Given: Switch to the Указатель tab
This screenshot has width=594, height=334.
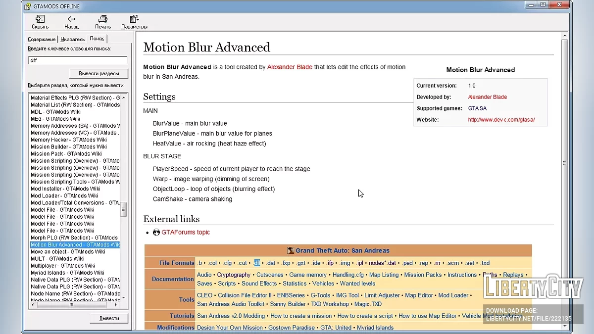Looking at the screenshot, I should pos(73,39).
